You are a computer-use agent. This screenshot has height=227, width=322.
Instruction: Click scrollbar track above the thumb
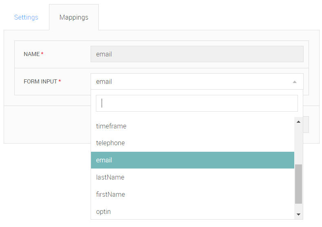coord(299,145)
